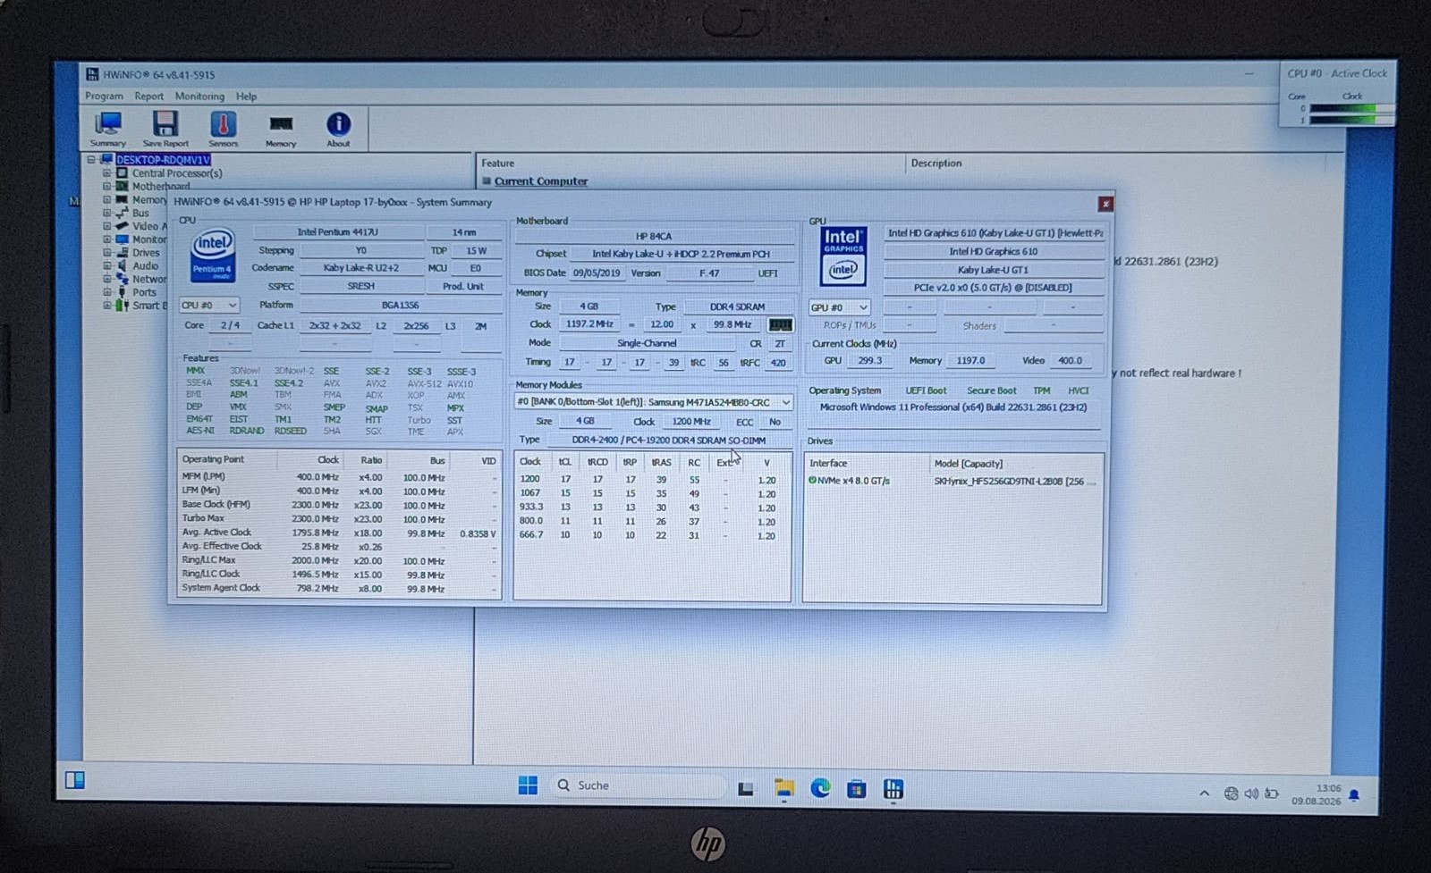
Task: Click the Single-Channel mode value
Action: click(647, 343)
